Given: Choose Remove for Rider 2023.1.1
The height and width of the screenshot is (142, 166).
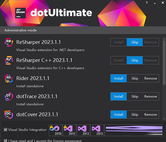Looking at the screenshot, I should click(x=151, y=78).
